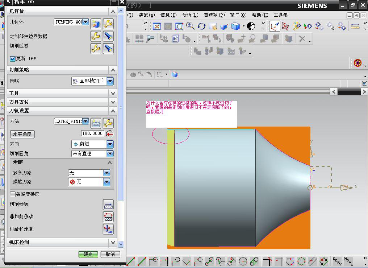This screenshot has height=268, width=368.
Task: Click the dialog vertical scrollbar track
Action: [121, 127]
